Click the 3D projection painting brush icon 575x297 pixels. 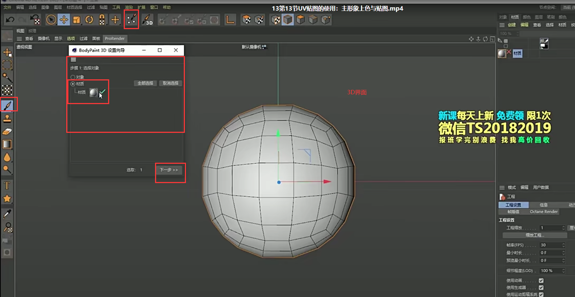click(147, 20)
